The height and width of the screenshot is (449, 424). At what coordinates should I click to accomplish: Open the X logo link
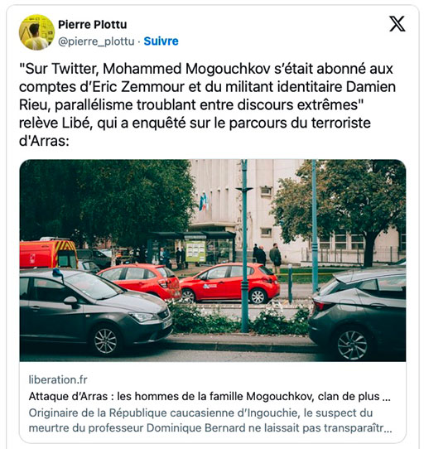click(397, 24)
